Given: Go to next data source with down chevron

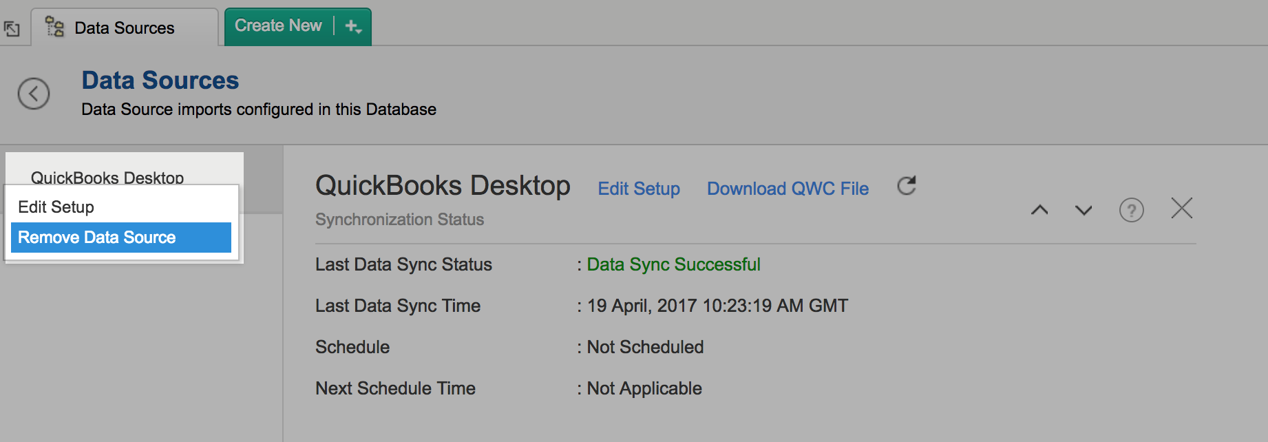Looking at the screenshot, I should tap(1084, 210).
